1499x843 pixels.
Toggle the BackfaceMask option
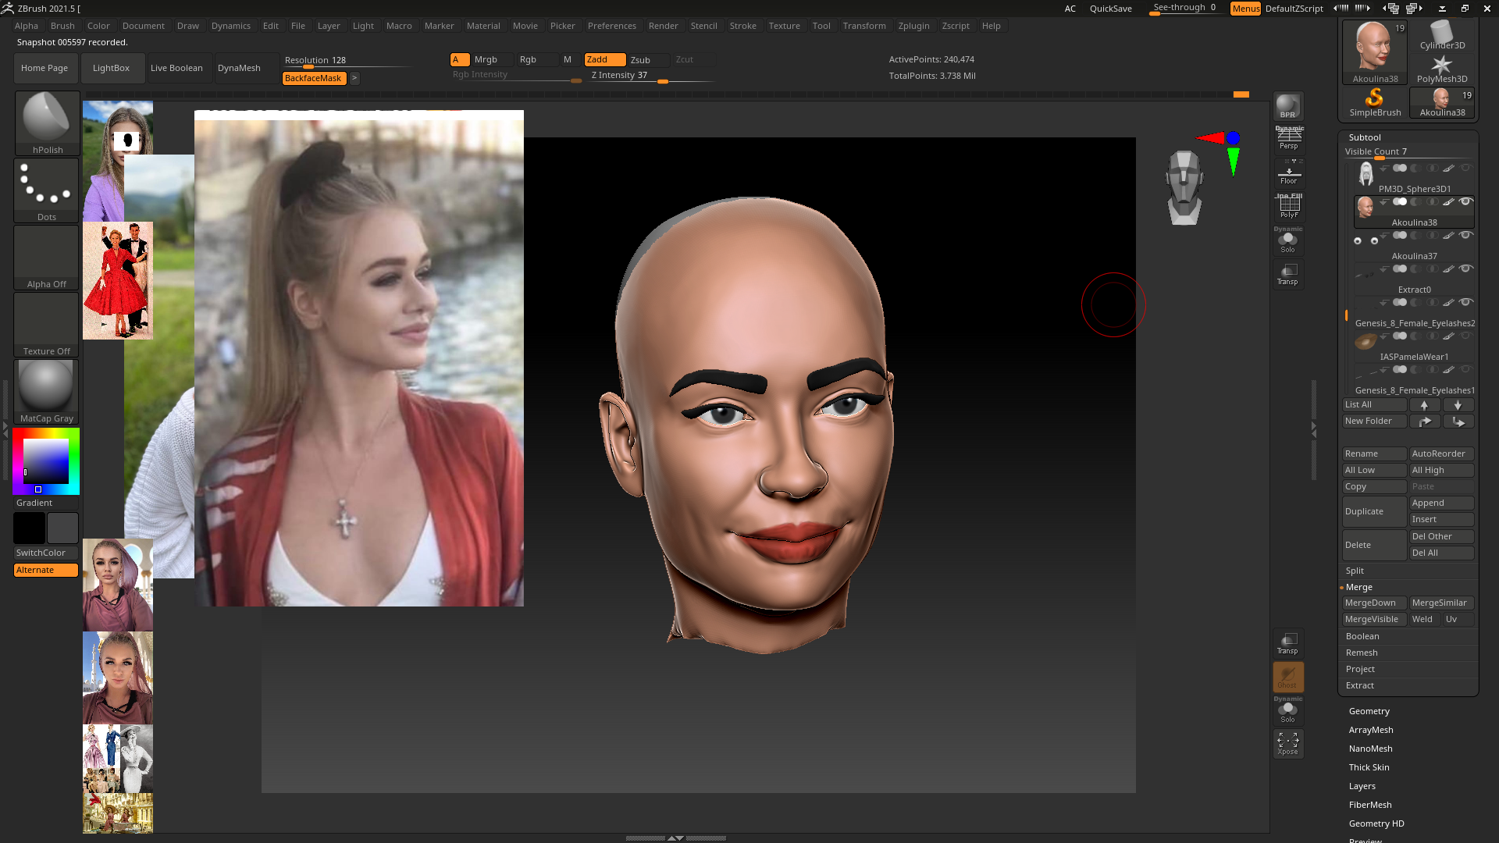pyautogui.click(x=313, y=78)
